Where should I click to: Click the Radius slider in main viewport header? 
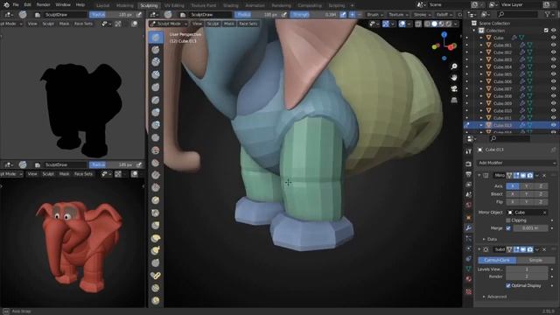[x=257, y=15]
